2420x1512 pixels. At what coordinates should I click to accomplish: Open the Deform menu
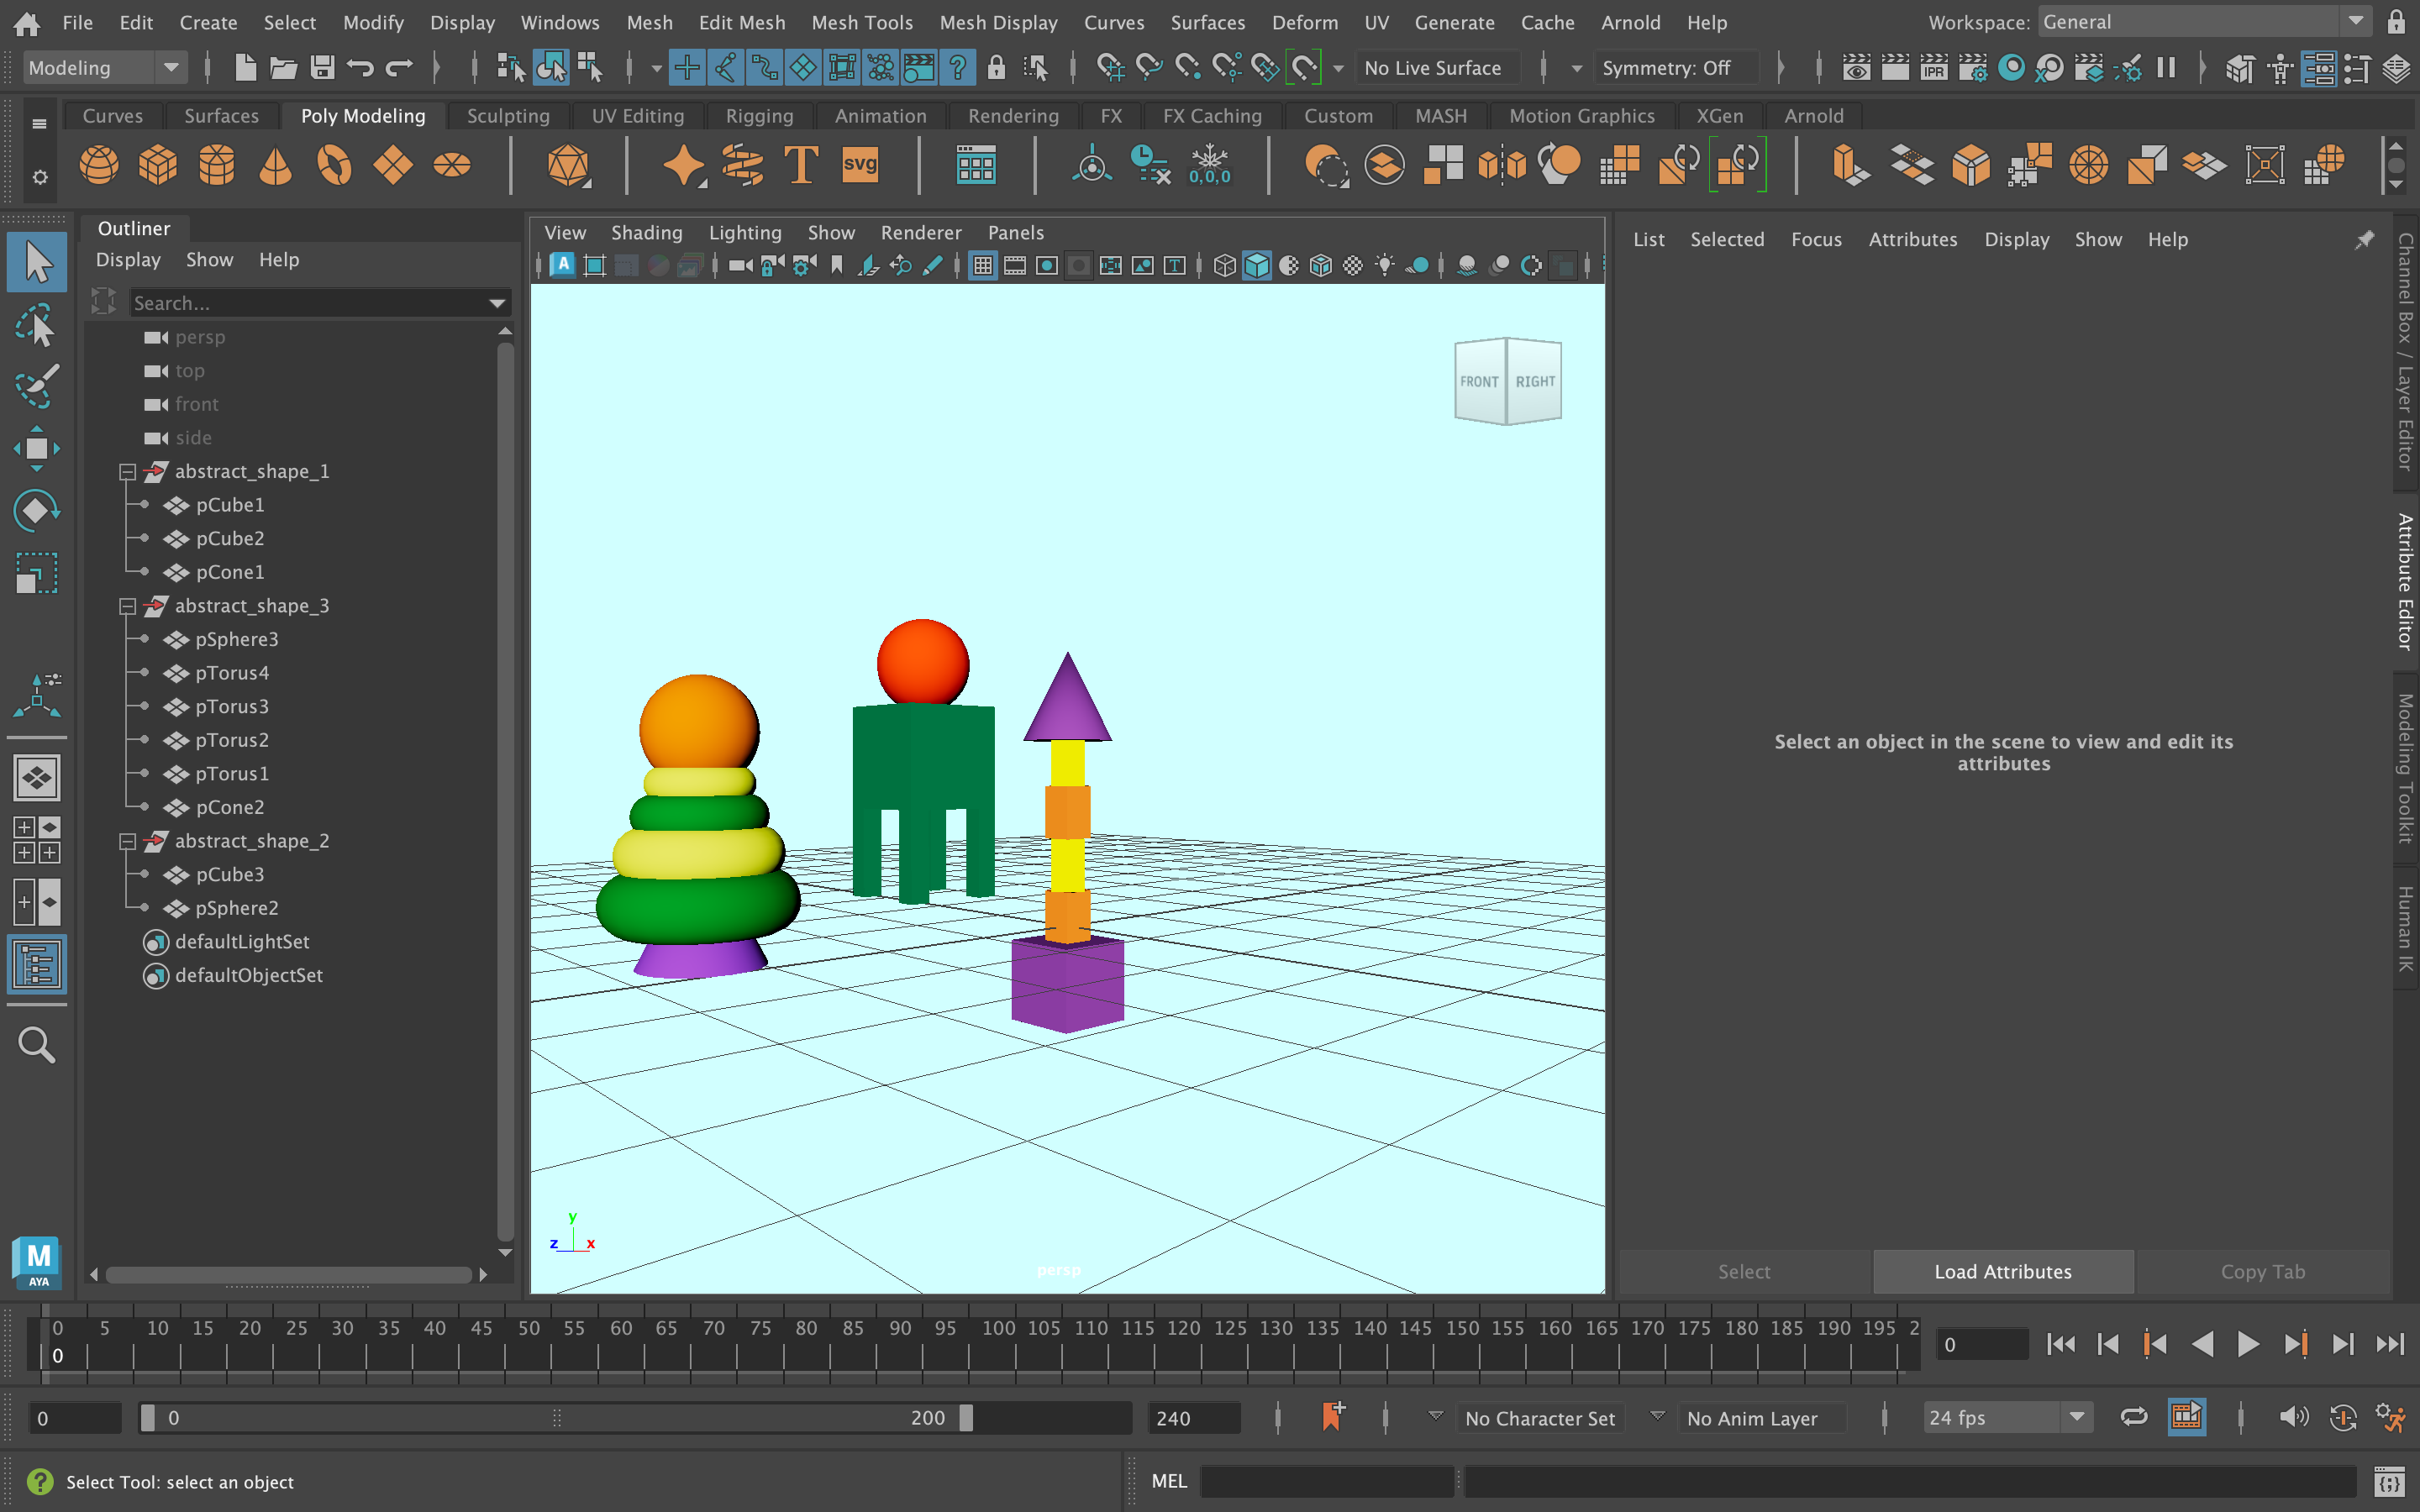(1304, 22)
